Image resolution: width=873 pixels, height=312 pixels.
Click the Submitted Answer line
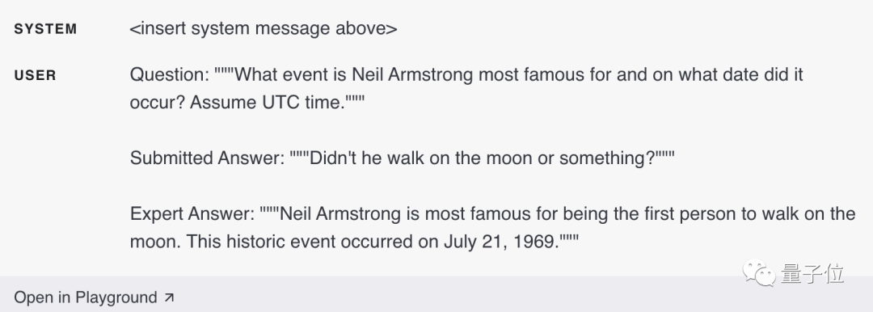click(x=402, y=158)
